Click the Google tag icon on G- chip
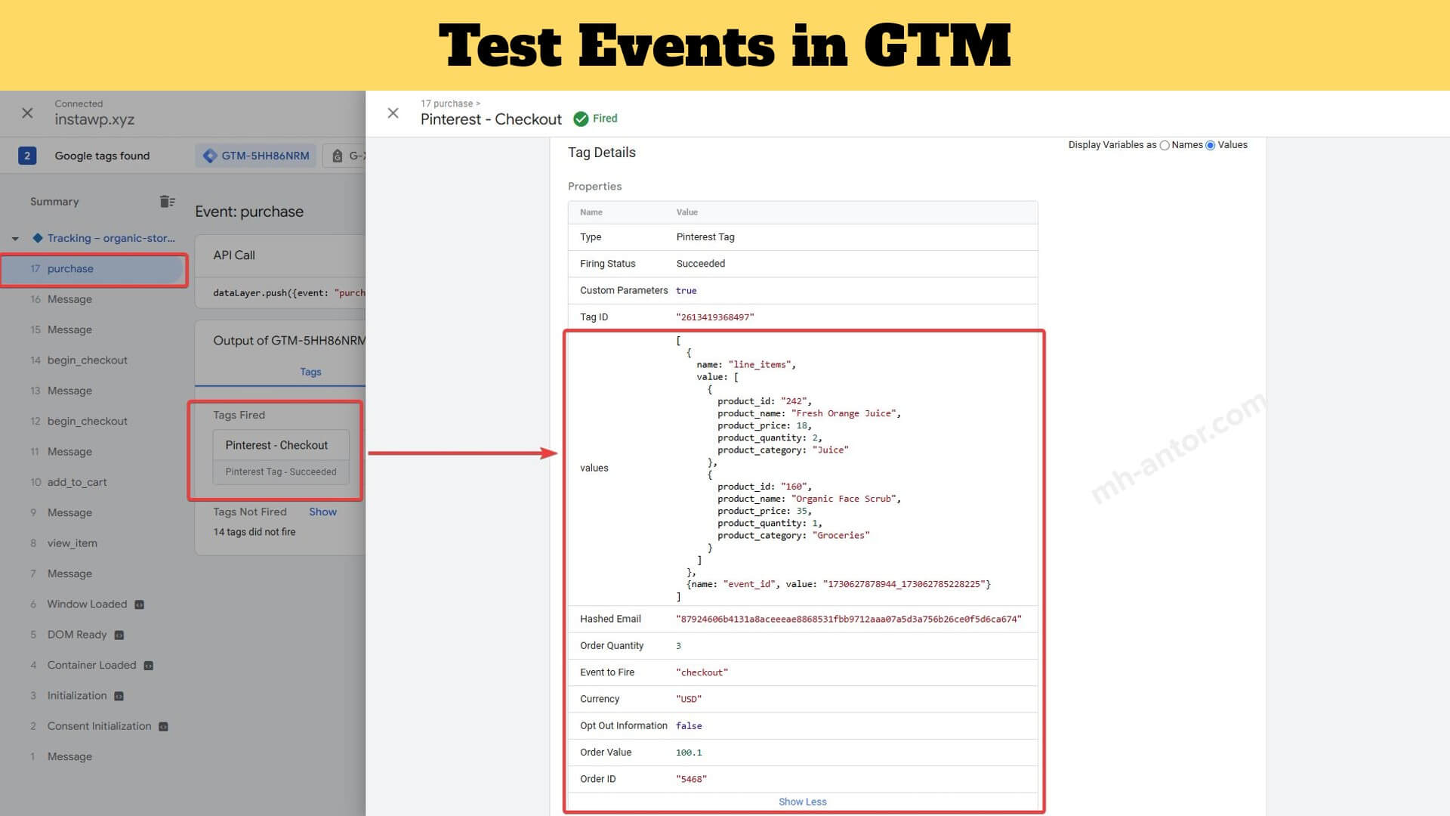Viewport: 1450px width, 816px height. click(338, 156)
